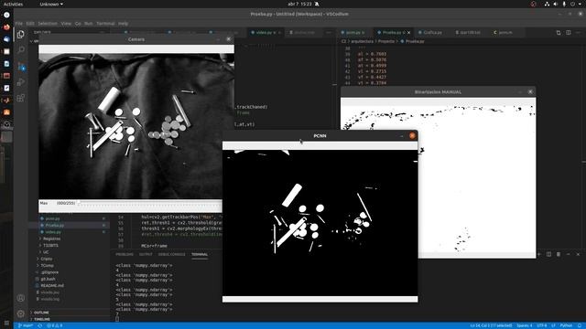Screen dimensions: 586x329
Task: Click the Max trackbar in Camera window
Action: pos(151,203)
